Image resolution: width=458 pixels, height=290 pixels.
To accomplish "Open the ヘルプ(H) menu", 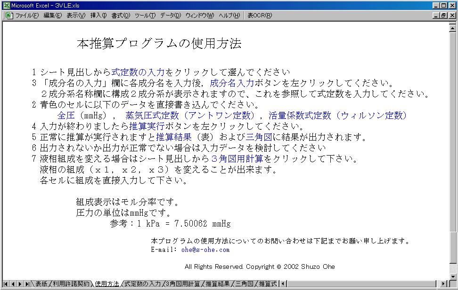I will (x=229, y=16).
